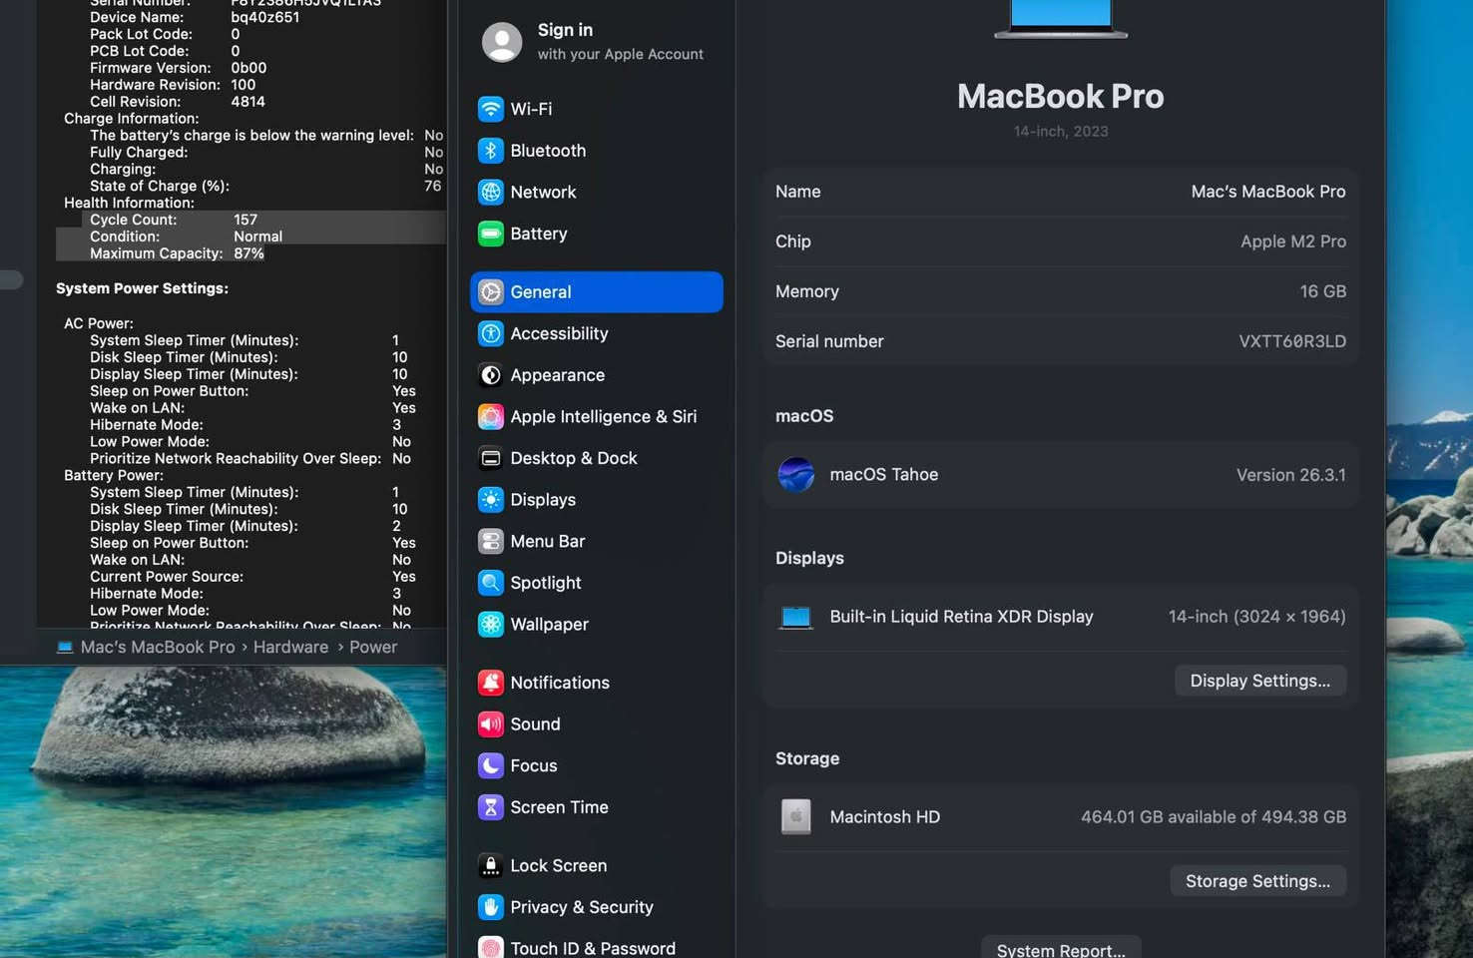Click Macintosh HD label
Screen dimensions: 1473x958
coord(884,816)
